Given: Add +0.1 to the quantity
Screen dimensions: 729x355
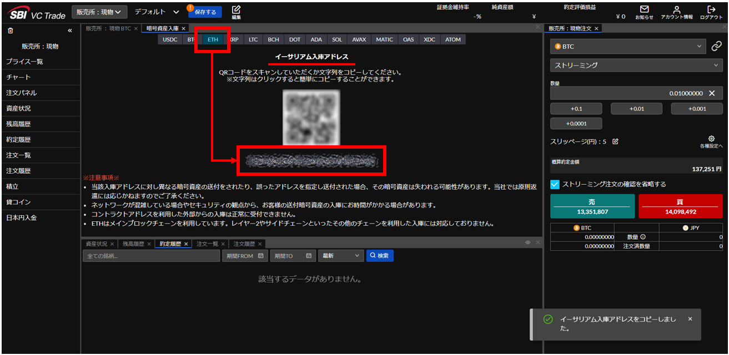Looking at the screenshot, I should pyautogui.click(x=576, y=109).
